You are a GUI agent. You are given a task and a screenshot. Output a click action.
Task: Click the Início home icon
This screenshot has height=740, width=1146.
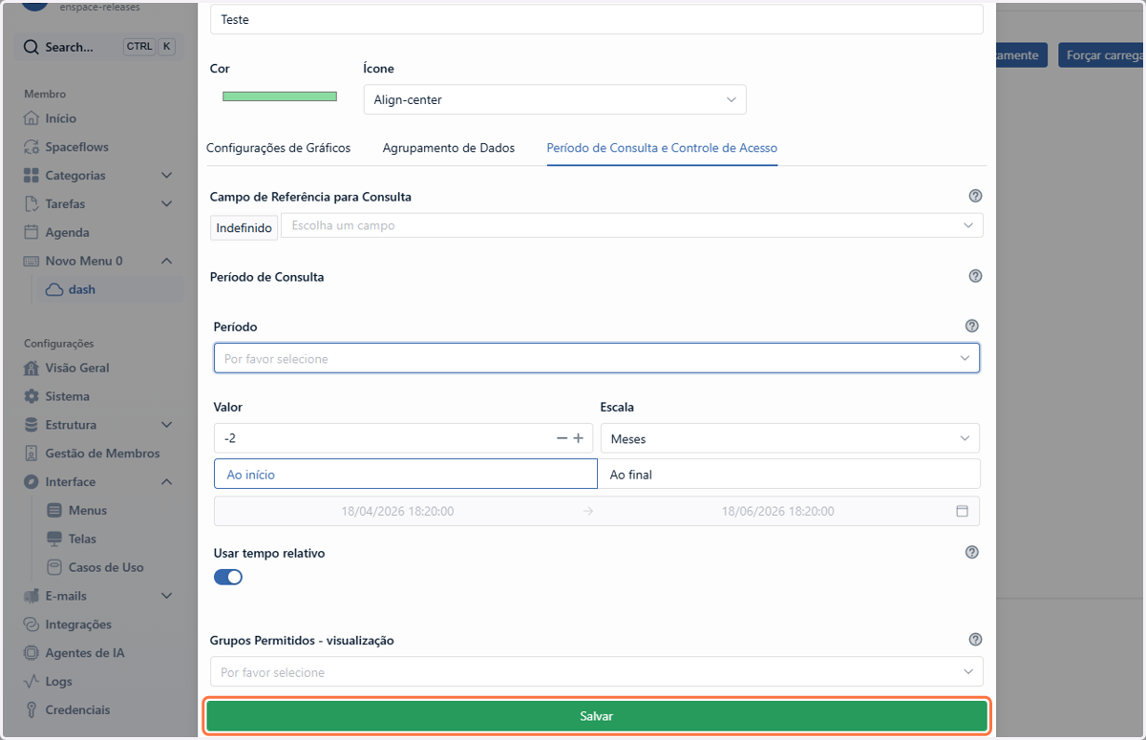[31, 118]
